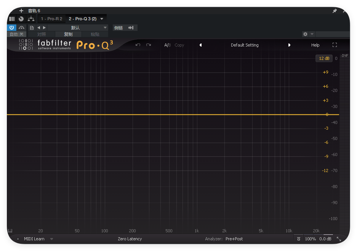Click the -12 gain scale label
This screenshot has height=251, width=357.
[325, 171]
